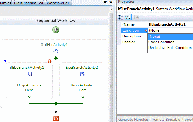Choose Declarative Rule Condition option

170,48
